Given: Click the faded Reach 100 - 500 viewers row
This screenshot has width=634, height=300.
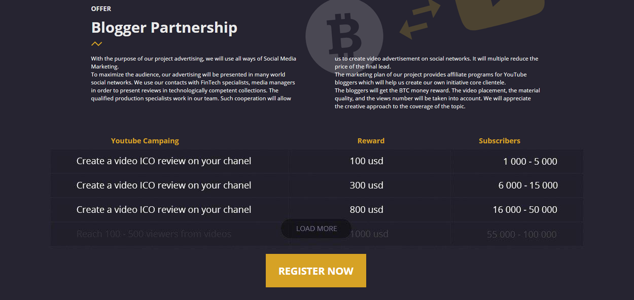Looking at the screenshot, I should point(316,234).
